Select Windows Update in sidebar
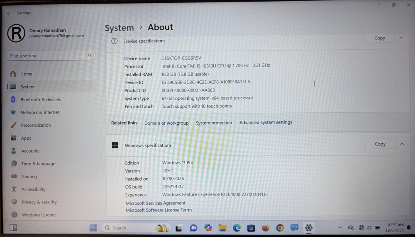The width and height of the screenshot is (415, 237). 38,215
